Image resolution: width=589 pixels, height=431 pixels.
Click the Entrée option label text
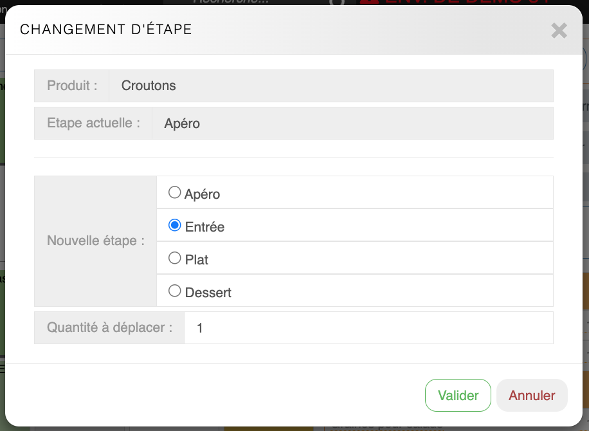tap(204, 227)
